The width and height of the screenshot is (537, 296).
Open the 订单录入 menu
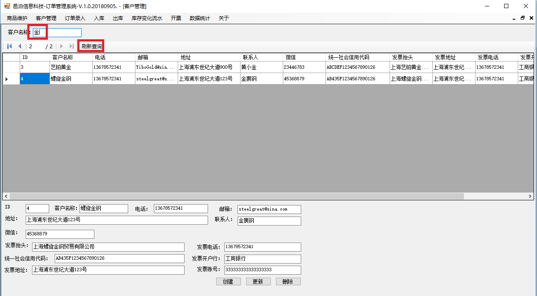click(x=75, y=18)
